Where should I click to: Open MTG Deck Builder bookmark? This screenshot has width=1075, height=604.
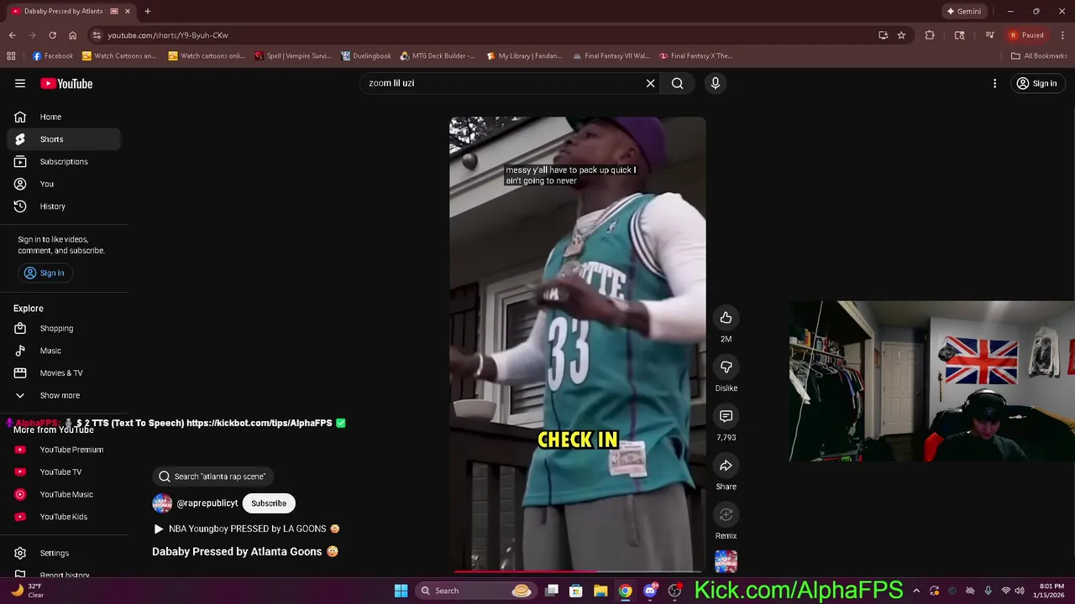pos(438,56)
